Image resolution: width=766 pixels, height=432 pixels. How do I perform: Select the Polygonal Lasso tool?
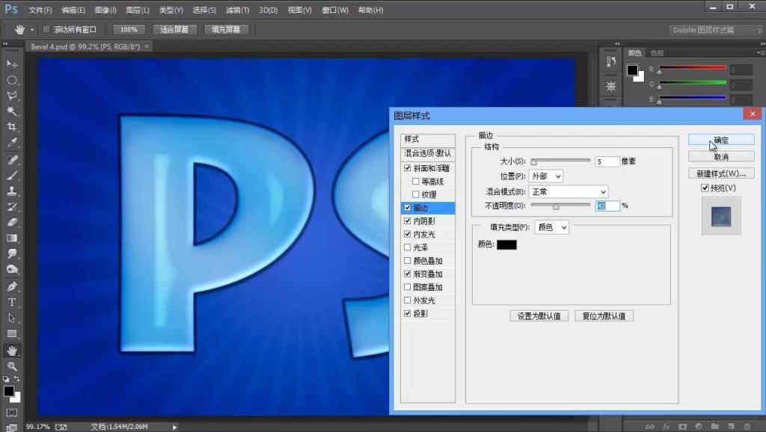[x=12, y=95]
